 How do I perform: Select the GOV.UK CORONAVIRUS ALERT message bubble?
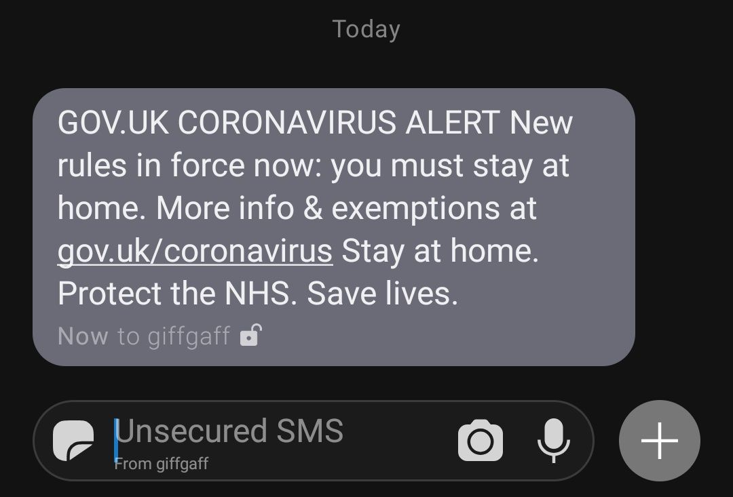pyautogui.click(x=334, y=227)
